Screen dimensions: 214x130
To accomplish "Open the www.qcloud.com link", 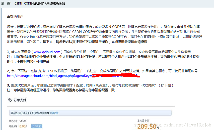I will point(47,52).
